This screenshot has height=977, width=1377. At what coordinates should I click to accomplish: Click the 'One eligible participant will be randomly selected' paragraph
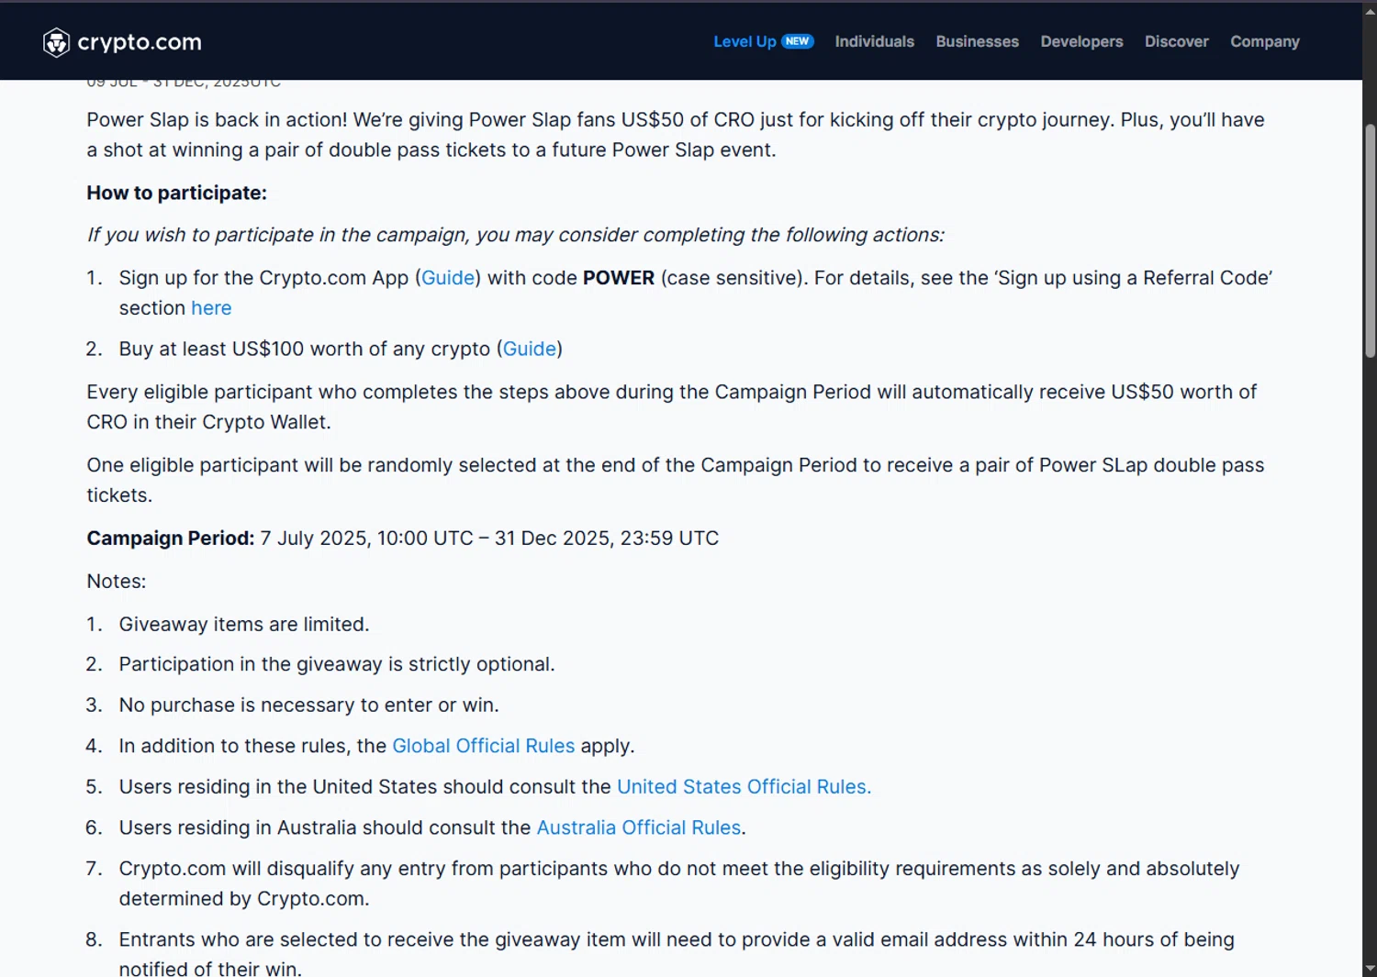pyautogui.click(x=676, y=480)
